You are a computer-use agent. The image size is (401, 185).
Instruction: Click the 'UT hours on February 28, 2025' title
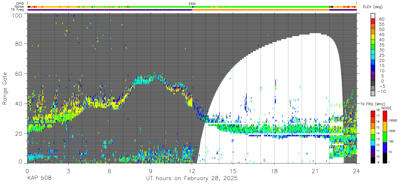pyautogui.click(x=192, y=178)
